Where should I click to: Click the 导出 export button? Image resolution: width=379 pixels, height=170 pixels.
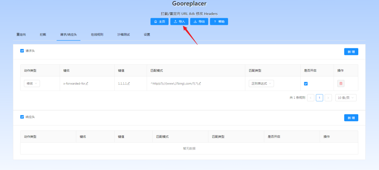[x=199, y=22]
